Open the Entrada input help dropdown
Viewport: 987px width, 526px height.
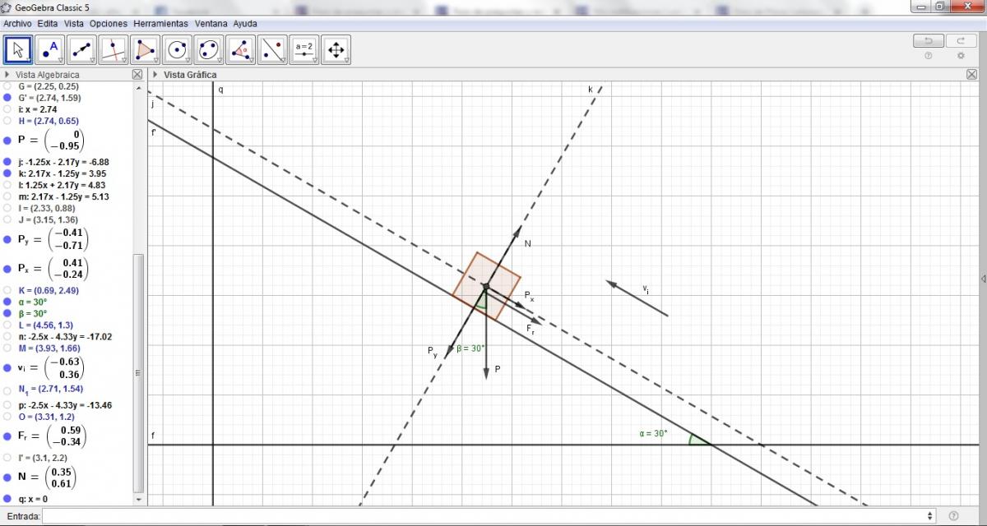tap(929, 515)
